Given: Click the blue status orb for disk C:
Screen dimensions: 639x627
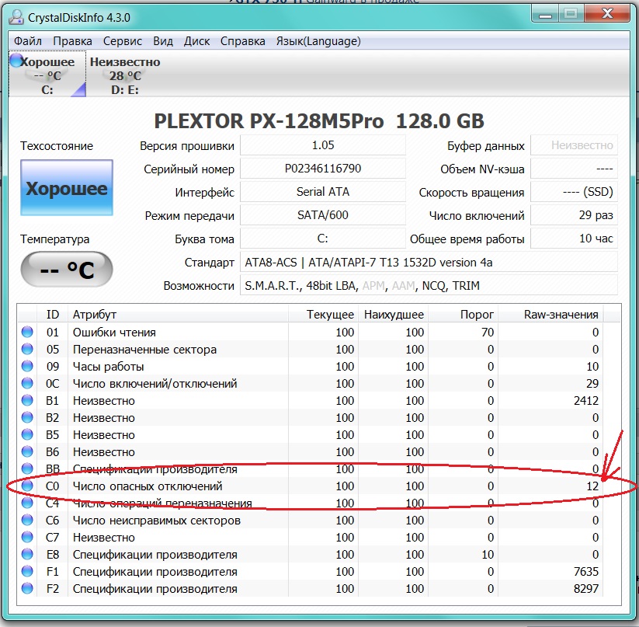Looking at the screenshot, I should (x=16, y=61).
